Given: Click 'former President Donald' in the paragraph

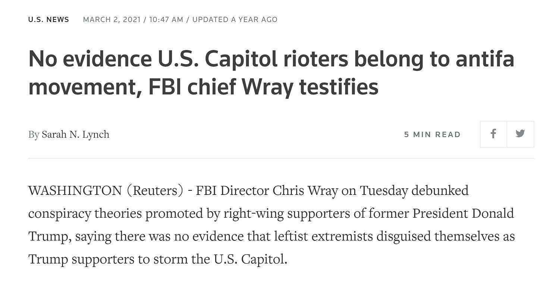Looking at the screenshot, I should (442, 214).
